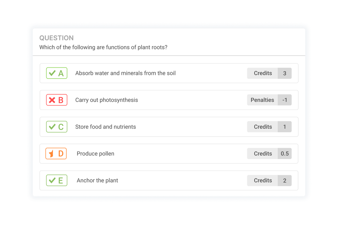338x225 pixels.
Task: Click the Penalties label on answer B
Action: (x=262, y=100)
